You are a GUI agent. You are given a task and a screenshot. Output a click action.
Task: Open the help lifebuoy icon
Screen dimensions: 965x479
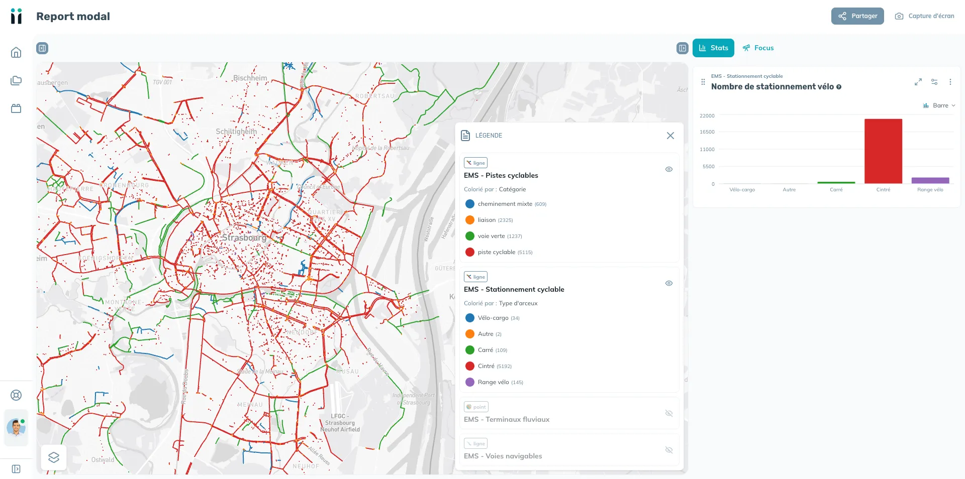(16, 395)
